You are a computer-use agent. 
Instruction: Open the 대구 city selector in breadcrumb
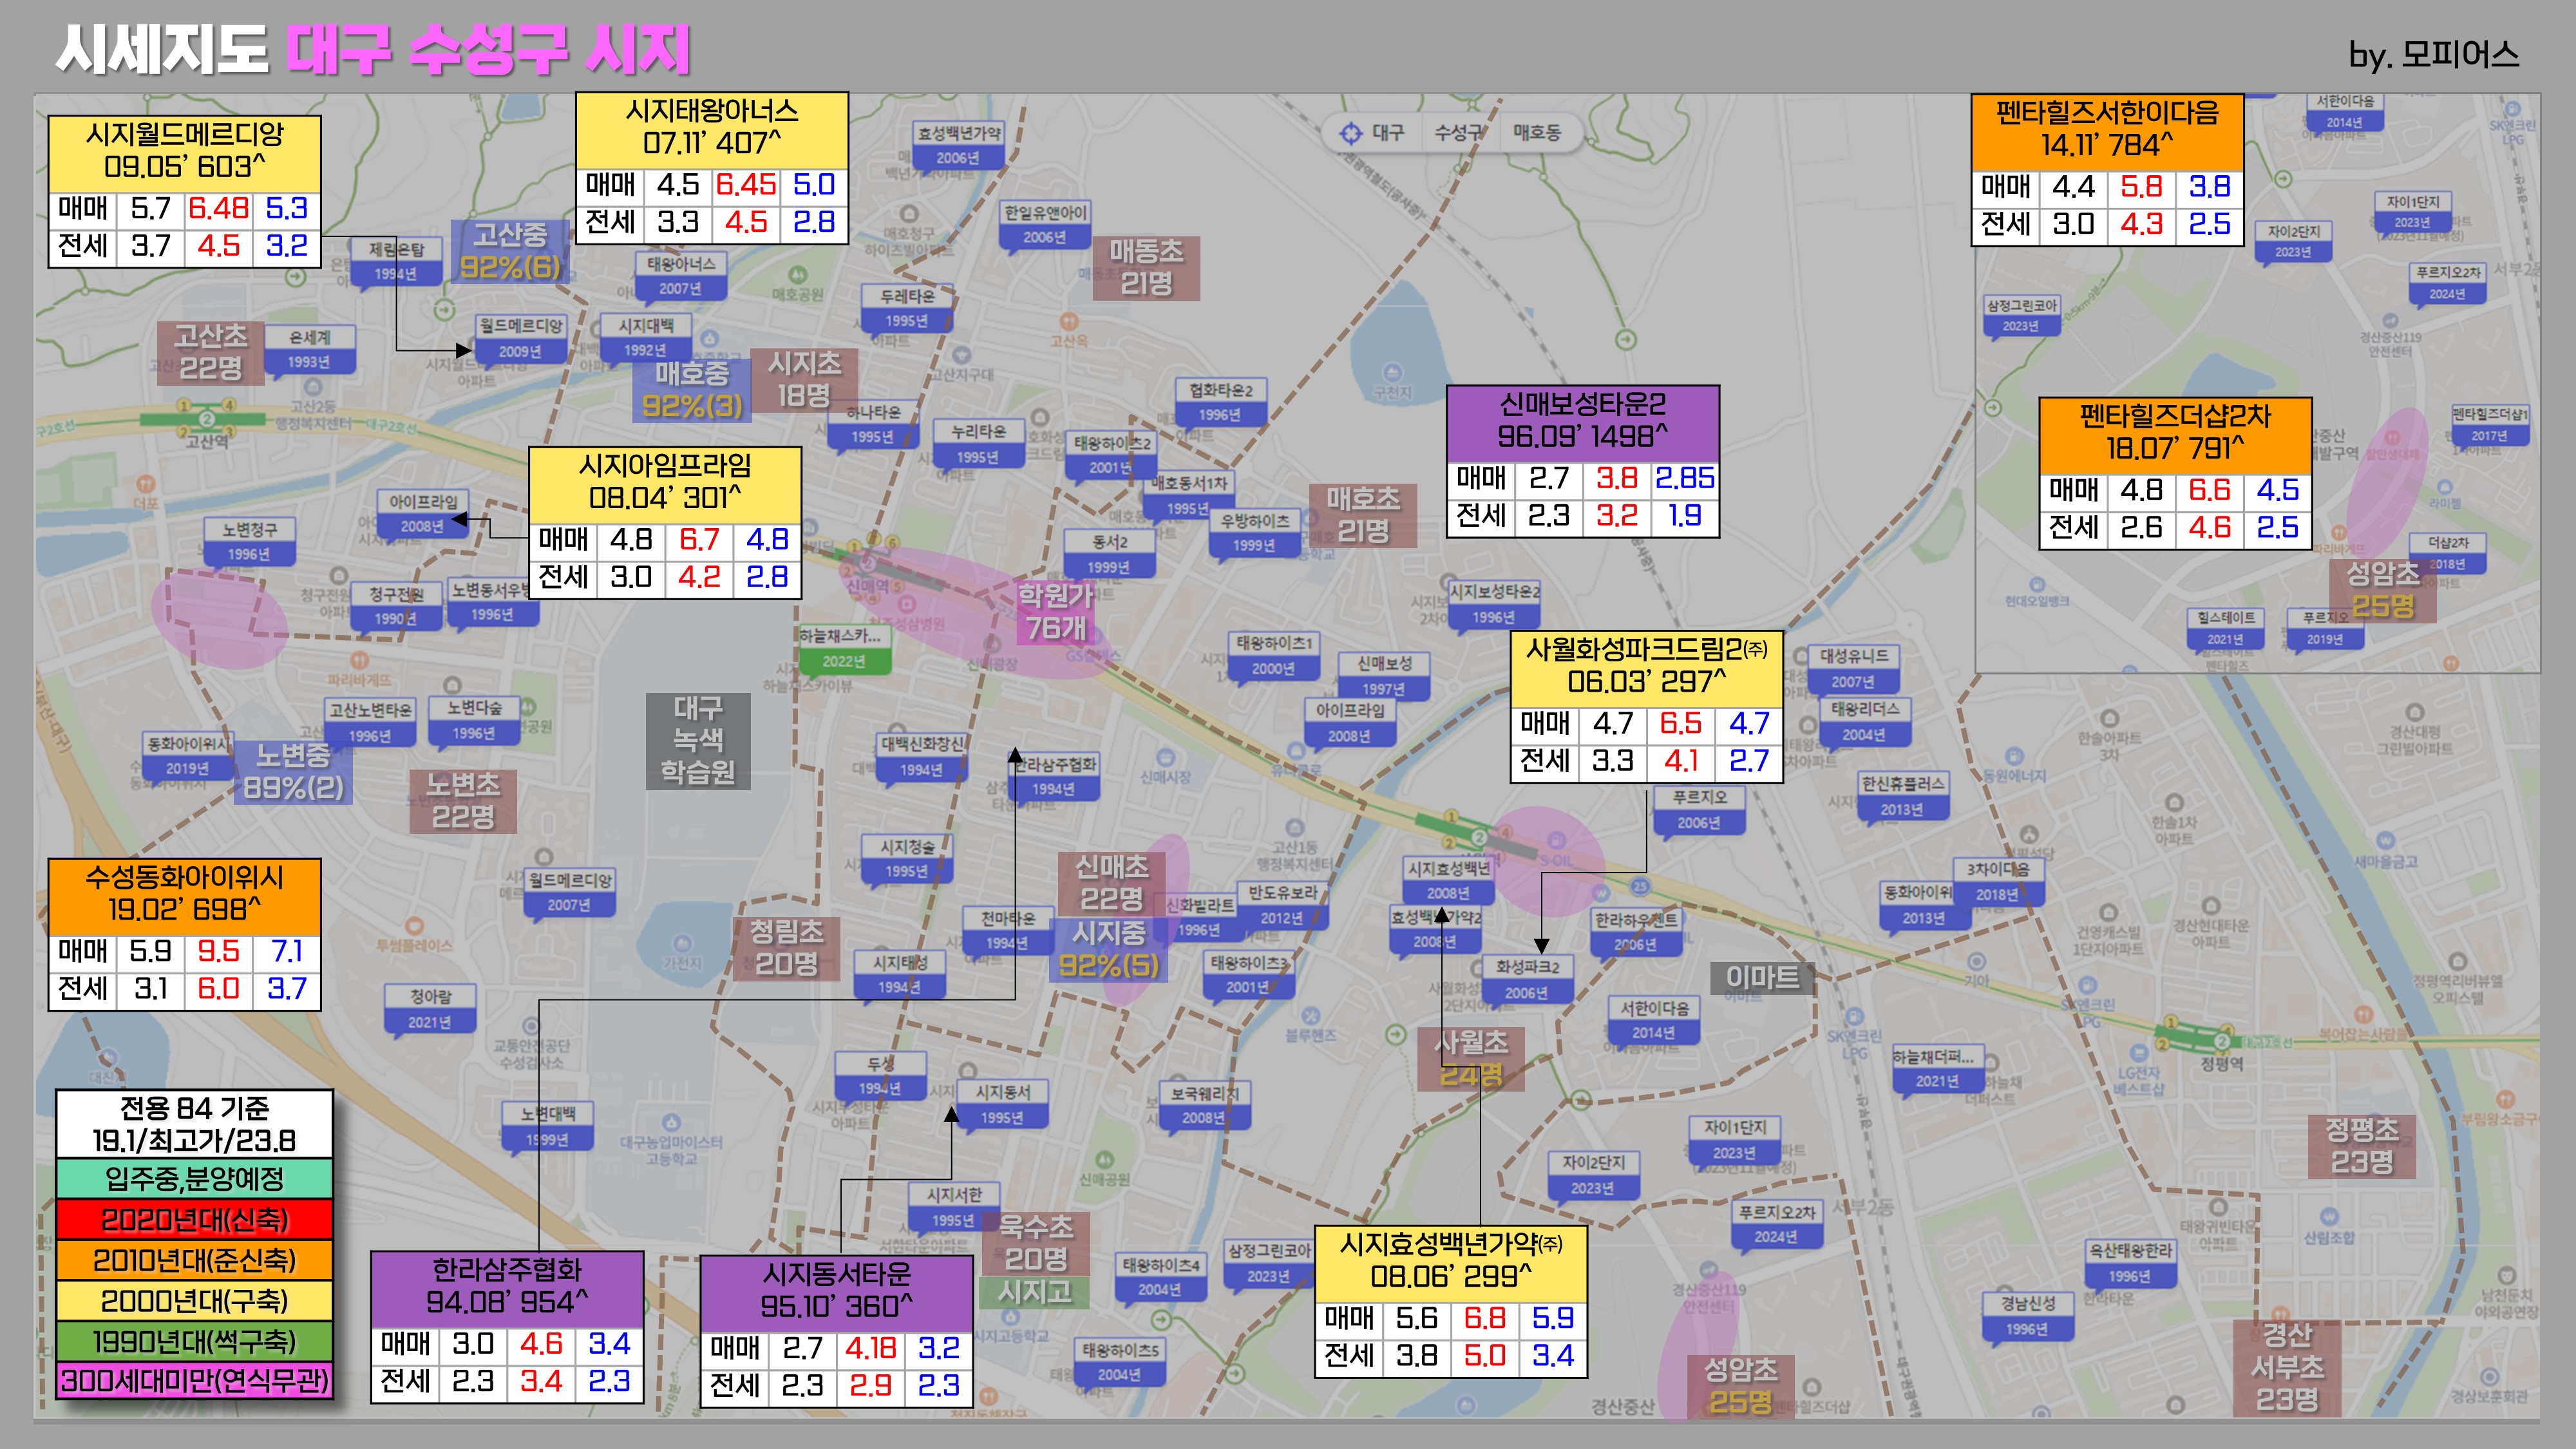coord(1388,133)
